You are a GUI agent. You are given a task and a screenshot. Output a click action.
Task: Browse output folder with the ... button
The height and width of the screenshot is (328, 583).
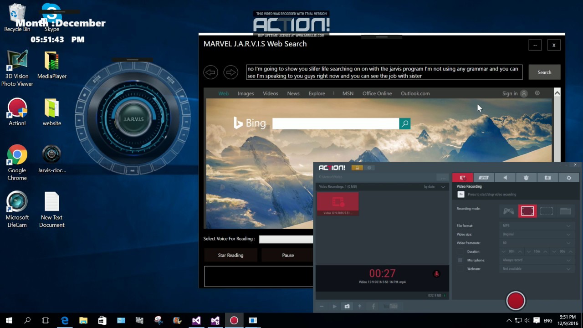pyautogui.click(x=442, y=177)
